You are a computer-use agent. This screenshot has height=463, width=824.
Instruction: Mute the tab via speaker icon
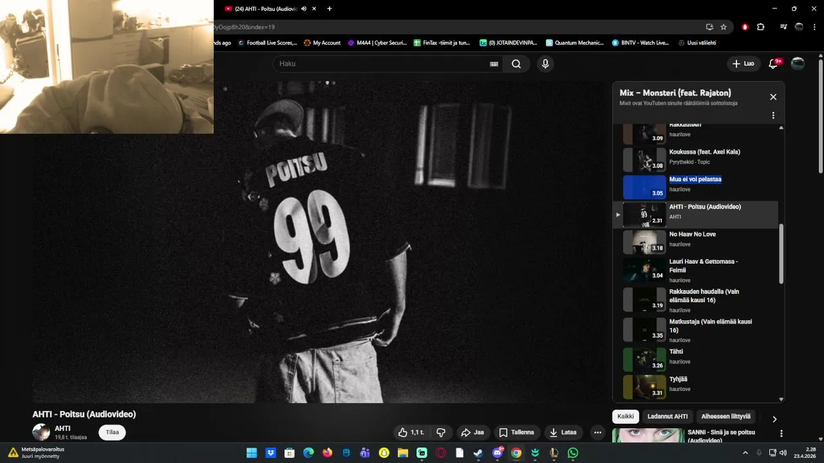[x=304, y=9]
